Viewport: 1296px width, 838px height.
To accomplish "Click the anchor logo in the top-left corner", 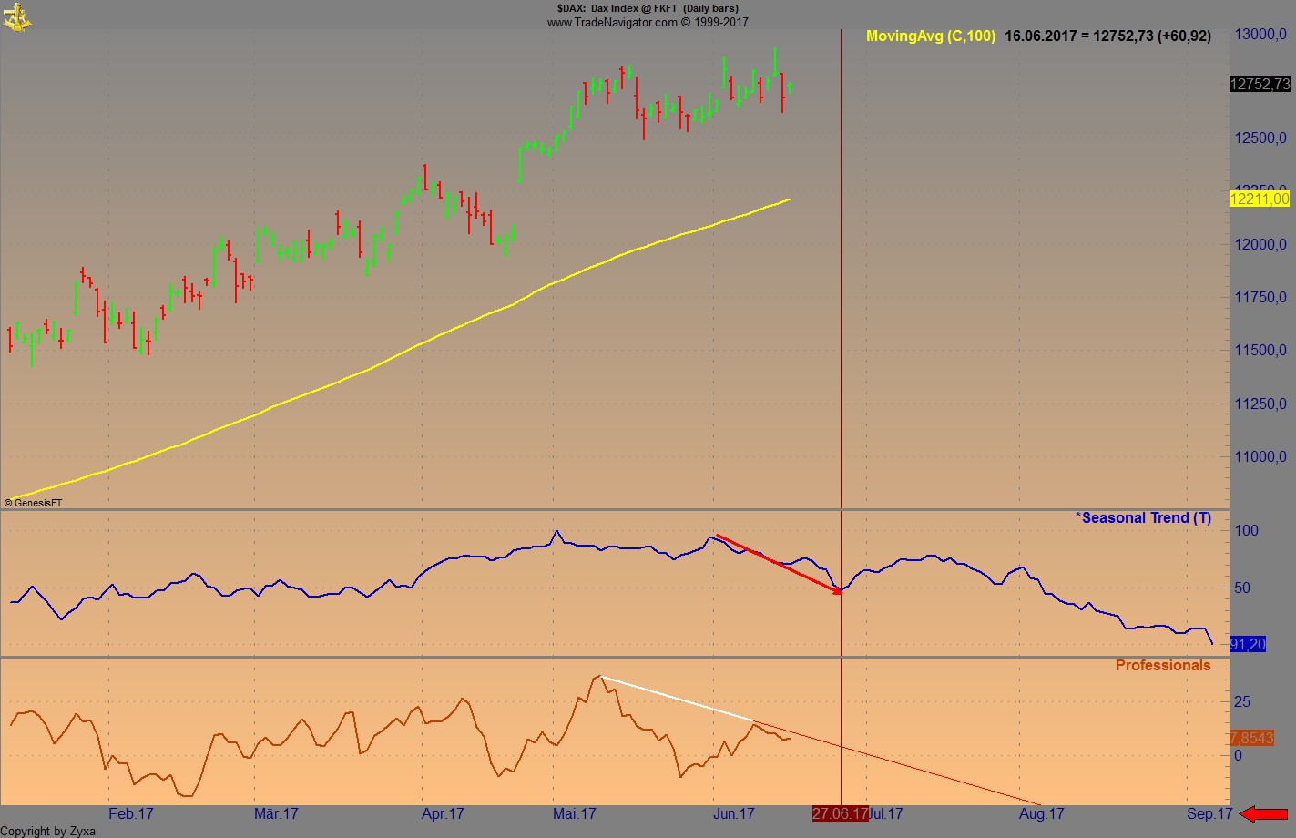I will click(18, 16).
